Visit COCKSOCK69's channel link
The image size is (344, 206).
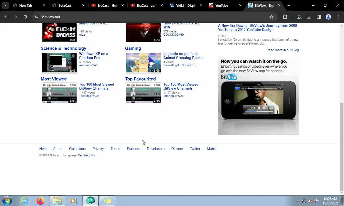[174, 35]
